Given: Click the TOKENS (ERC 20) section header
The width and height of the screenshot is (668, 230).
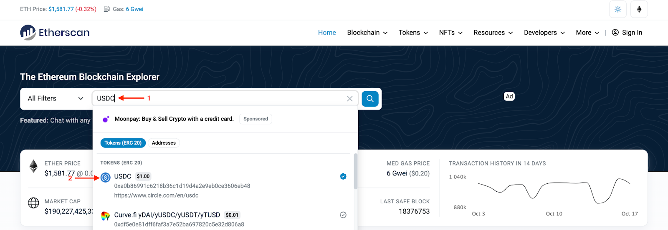Looking at the screenshot, I should coord(121,163).
